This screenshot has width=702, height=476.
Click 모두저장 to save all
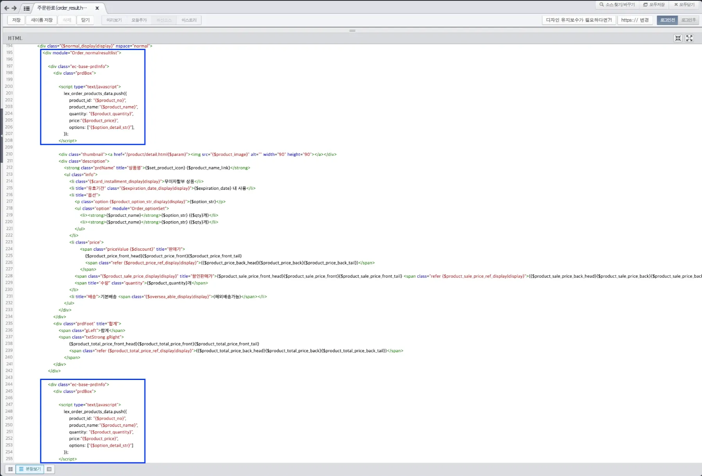[654, 5]
